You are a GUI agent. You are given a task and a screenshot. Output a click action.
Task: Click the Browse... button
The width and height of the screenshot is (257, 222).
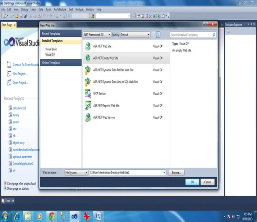(176, 172)
